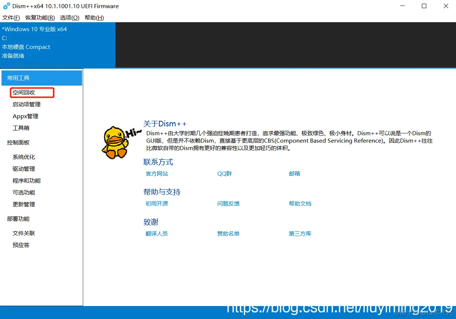Open the 恢复功能(R) menu

pyautogui.click(x=40, y=17)
